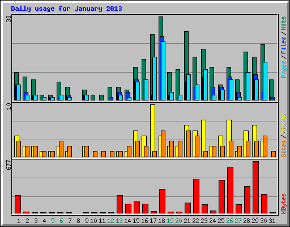Click the red KBytes bar for day 13
This screenshot has height=227, width=290.
pyautogui.click(x=120, y=204)
